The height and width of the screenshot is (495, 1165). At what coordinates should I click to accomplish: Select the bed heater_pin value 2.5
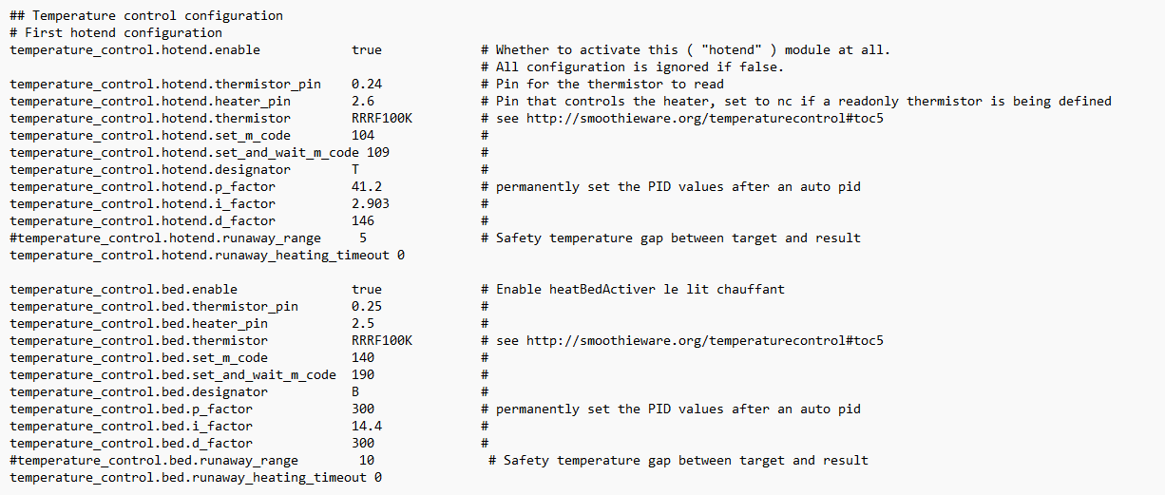pyautogui.click(x=363, y=323)
